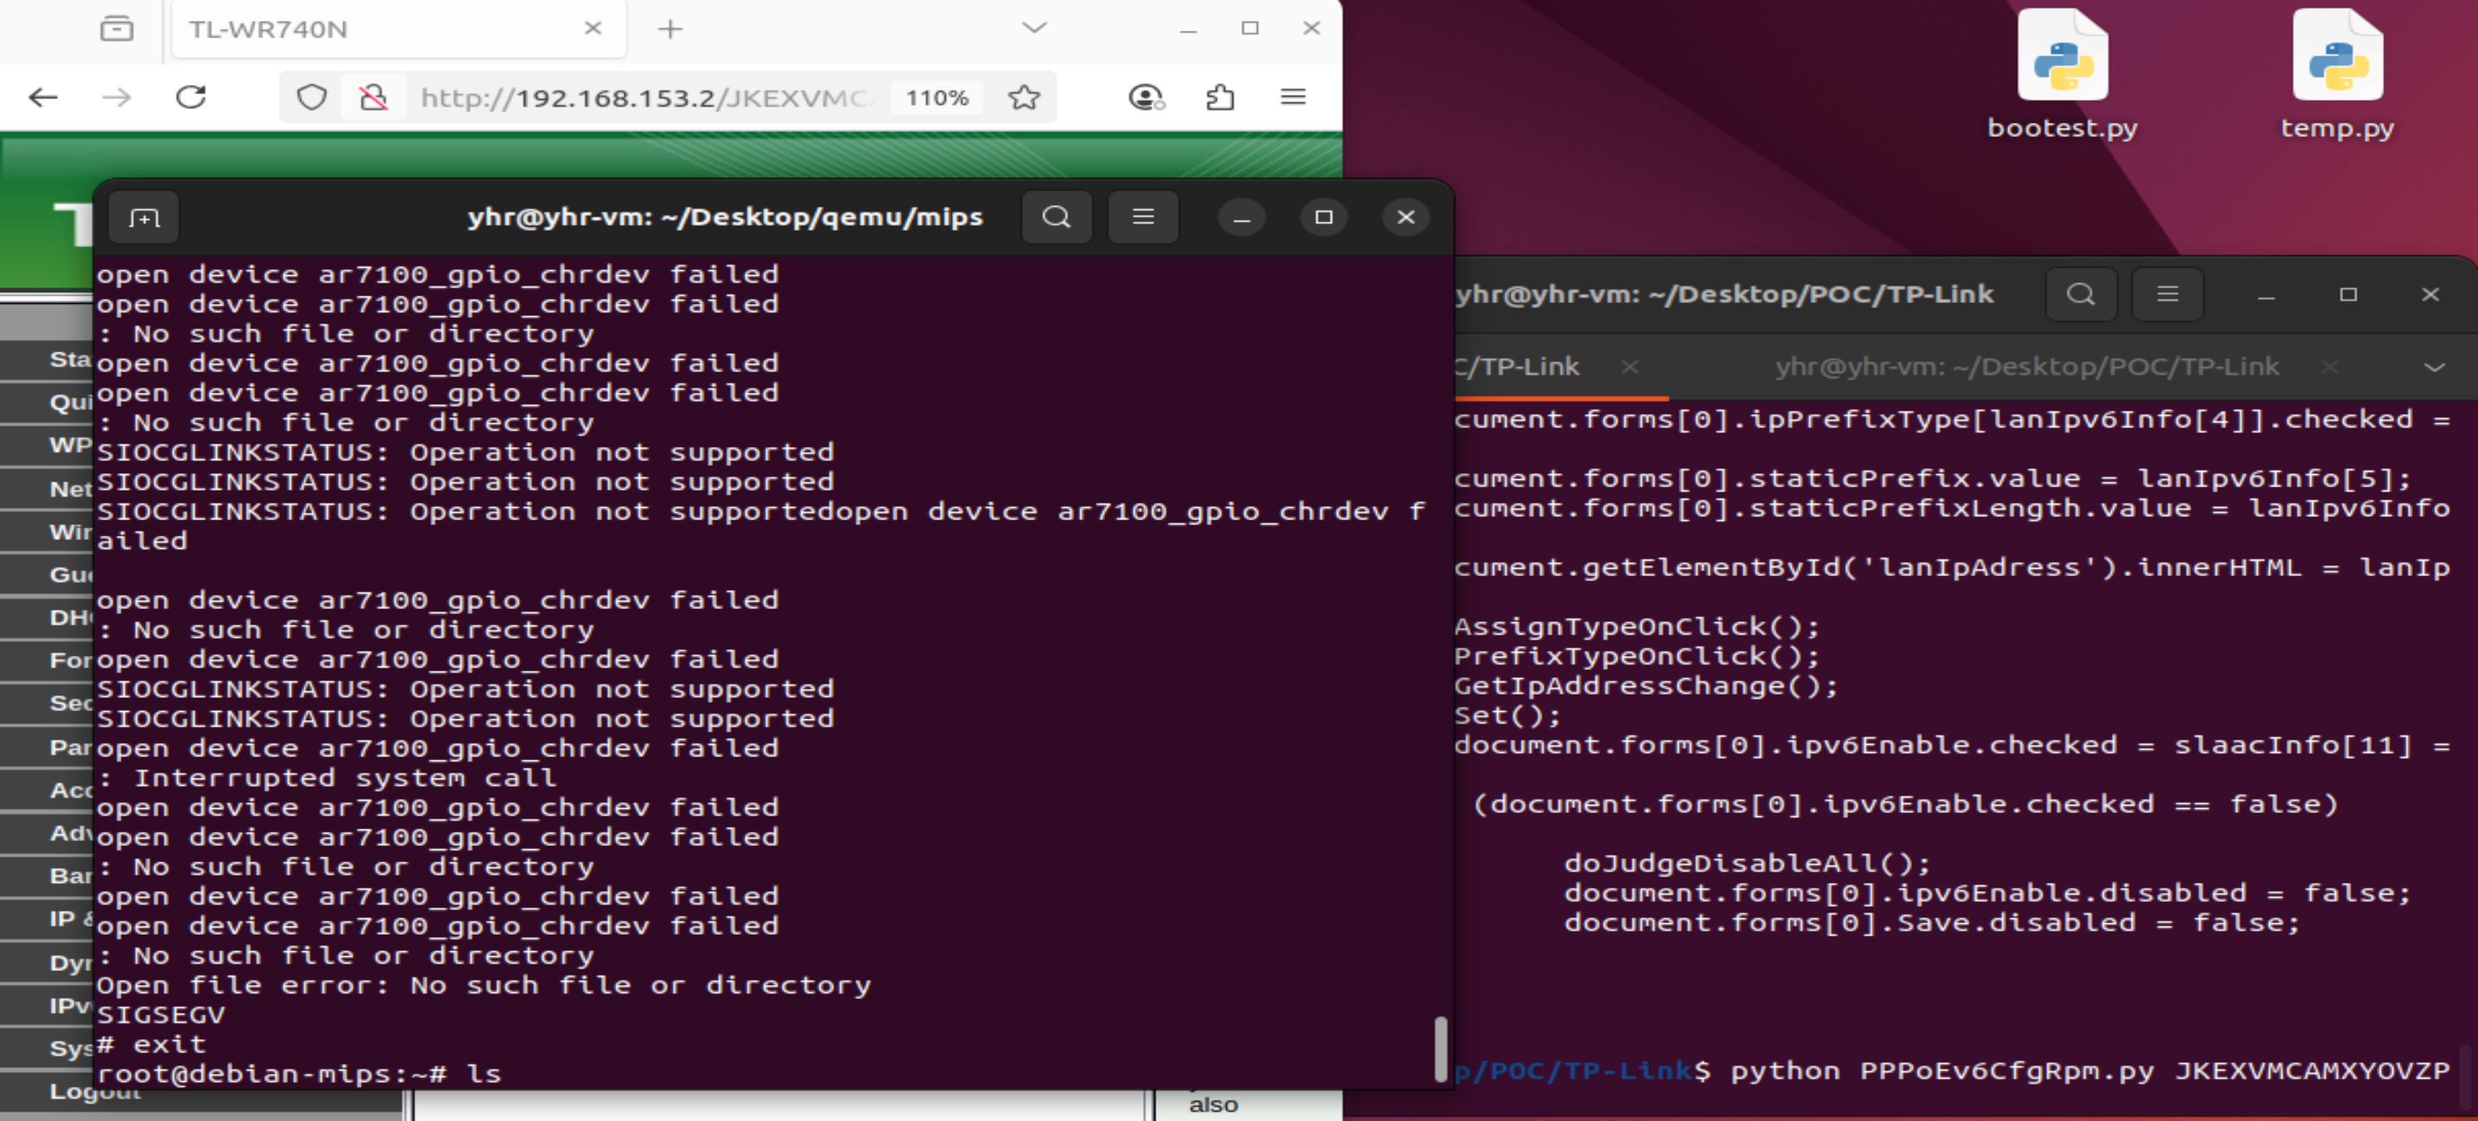Open Firefox hamburger application menu
Screen dimensions: 2478x1121
coord(1293,97)
